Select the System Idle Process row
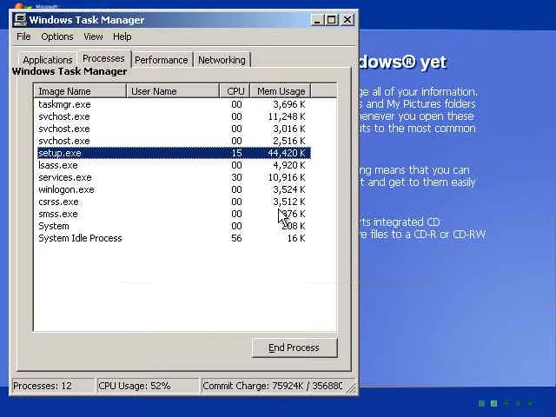Viewport: 556px width, 417px height. pyautogui.click(x=174, y=238)
